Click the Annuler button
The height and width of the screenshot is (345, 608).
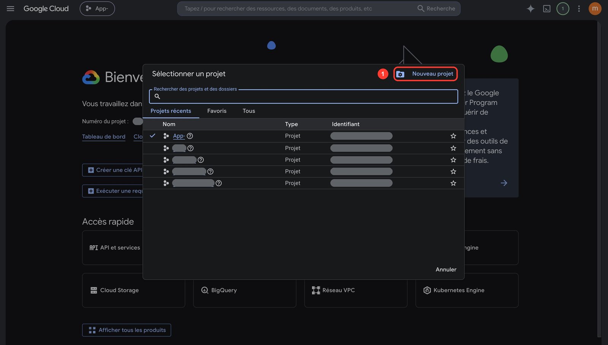point(446,269)
